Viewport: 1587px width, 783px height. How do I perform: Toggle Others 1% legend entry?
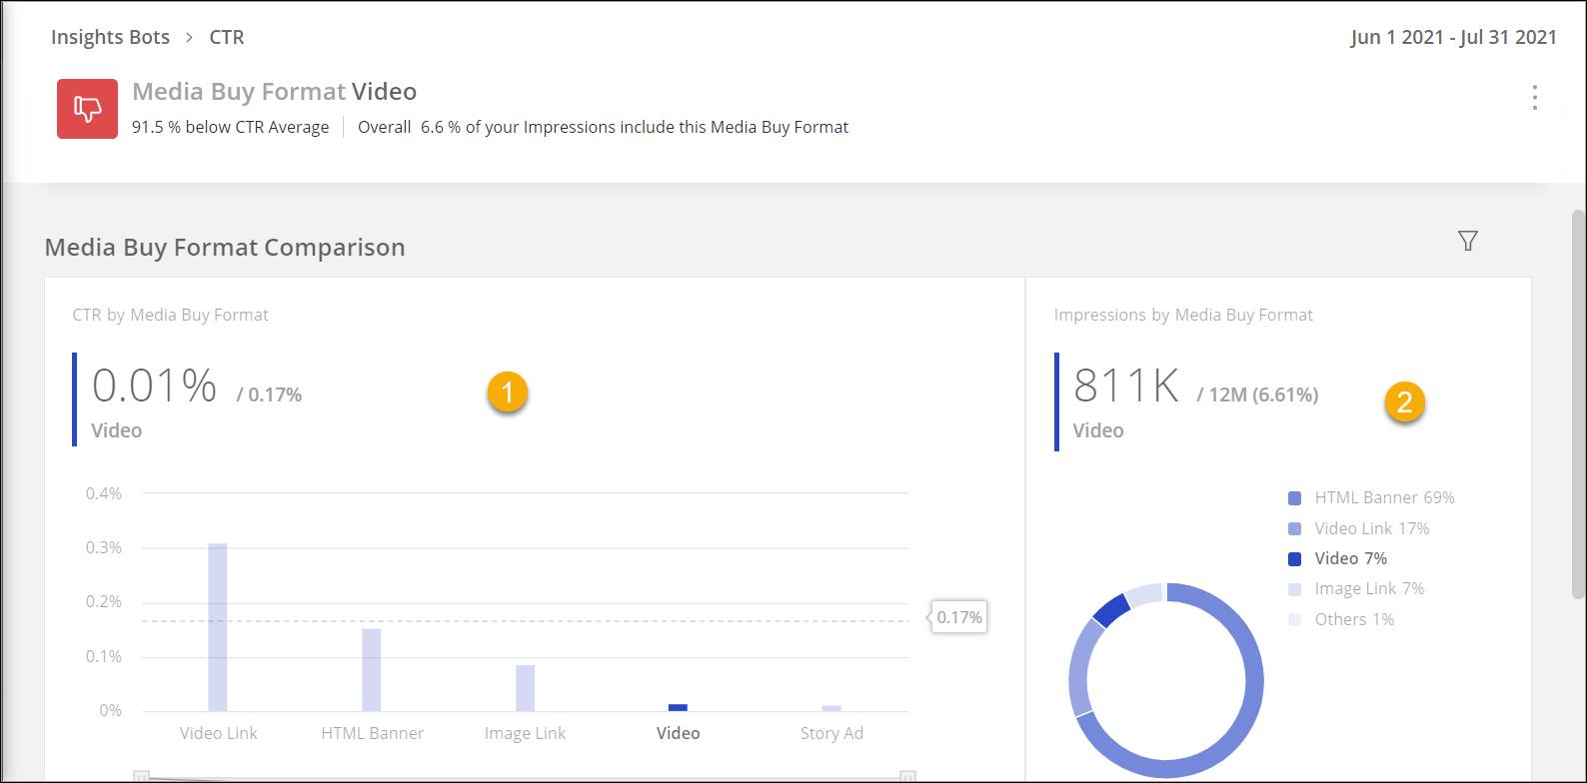coord(1342,619)
